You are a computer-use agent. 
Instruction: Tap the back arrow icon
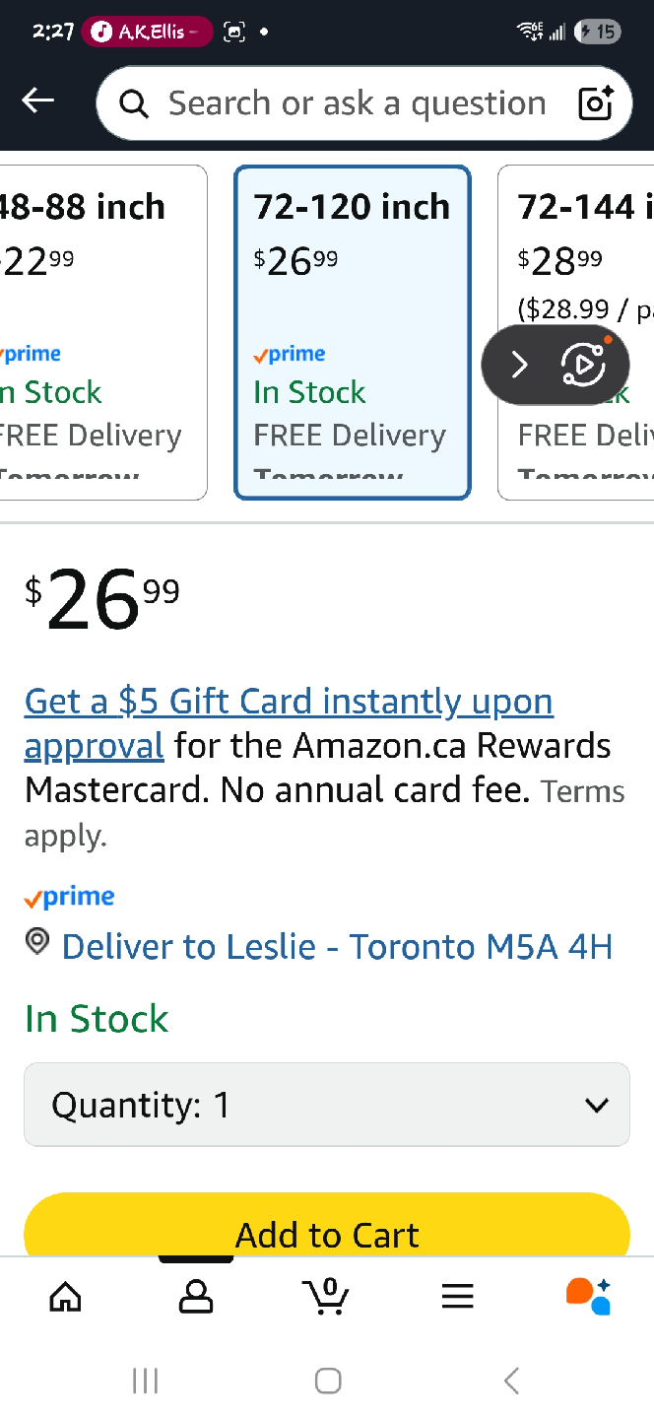pos(38,101)
